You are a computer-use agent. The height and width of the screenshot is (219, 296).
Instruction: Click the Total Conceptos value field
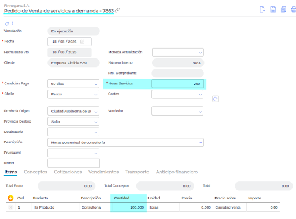point(165,186)
